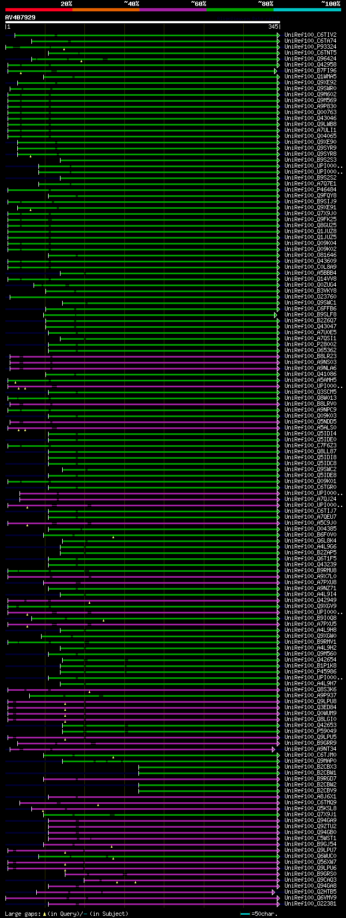Select hit UniRef100_P93324
The height and width of the screenshot is (918, 346).
point(310,47)
